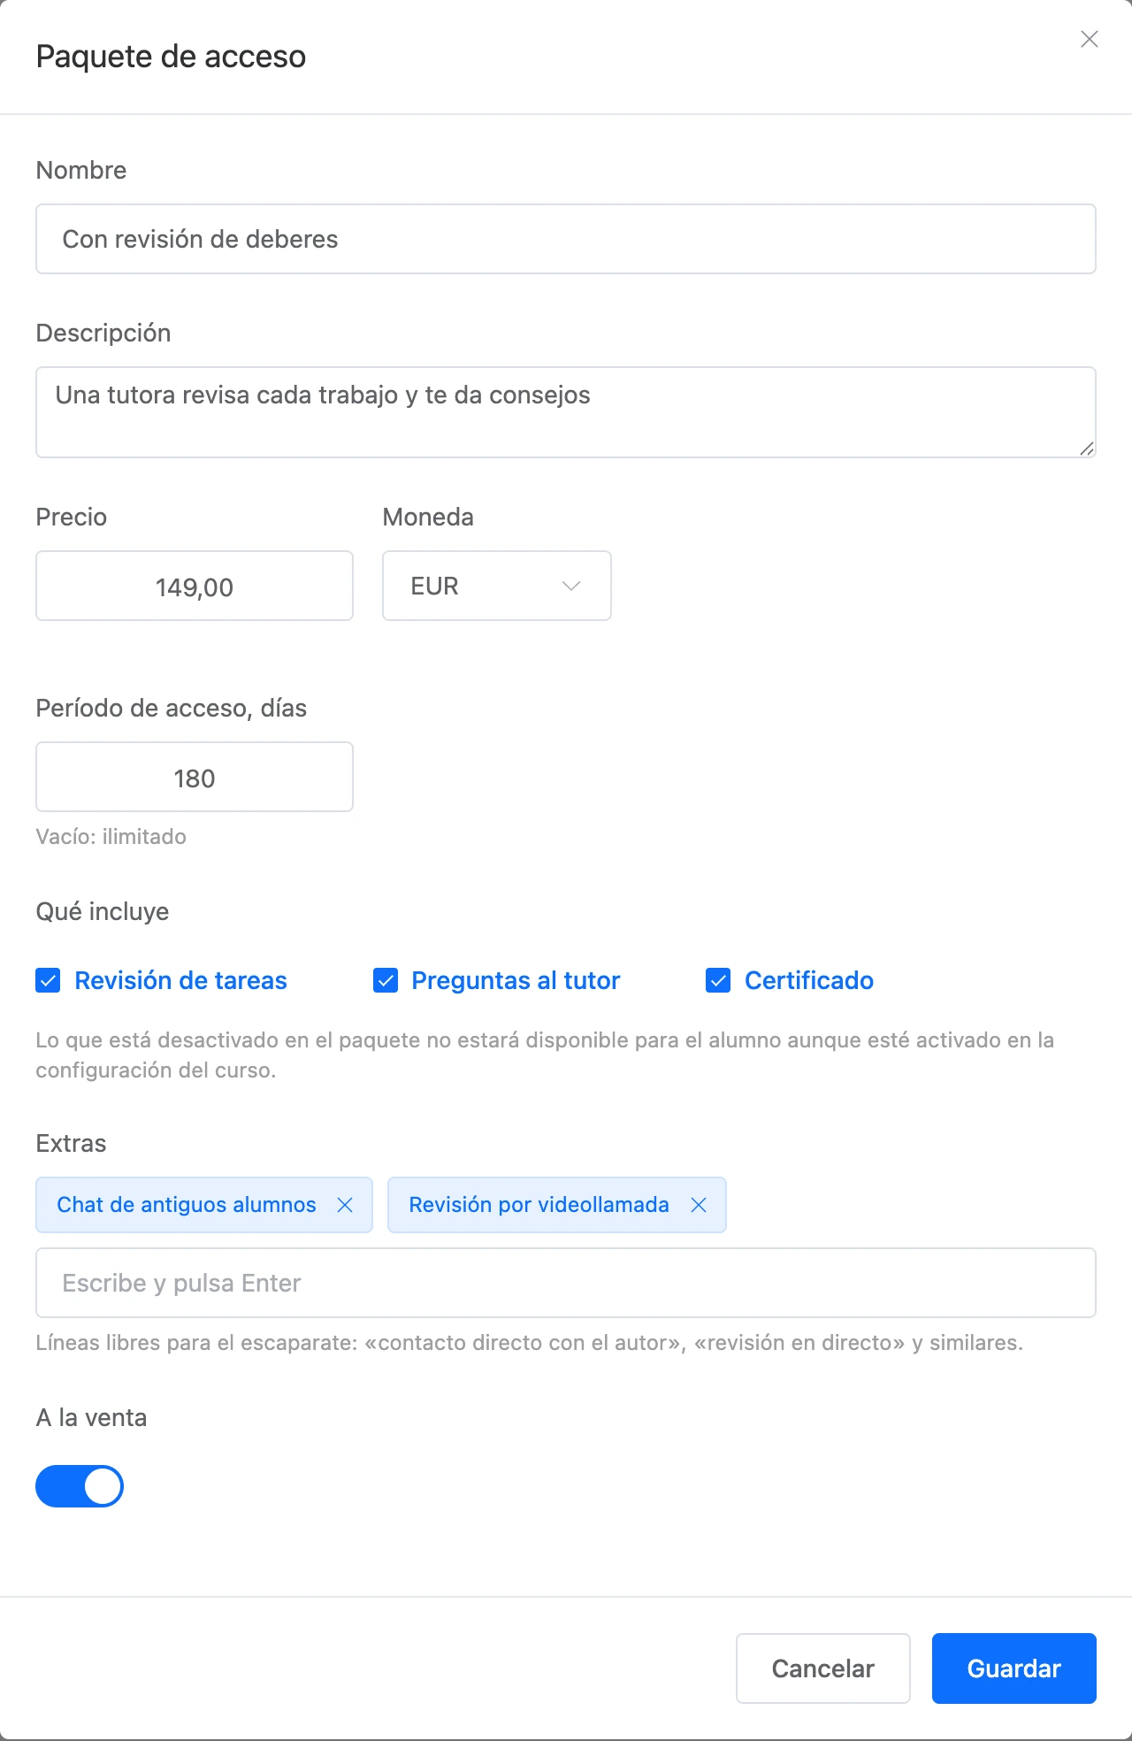Remove the Revisión por videollamada tag
Viewport: 1132px width, 1741px height.
click(699, 1205)
